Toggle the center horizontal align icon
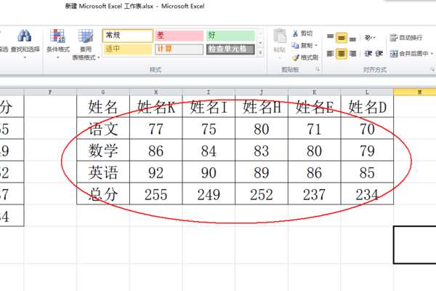 click(x=342, y=53)
